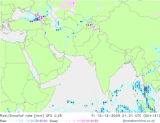The image size is (160, 123).
Task: Select rain legend value 20
Action: 33,121
